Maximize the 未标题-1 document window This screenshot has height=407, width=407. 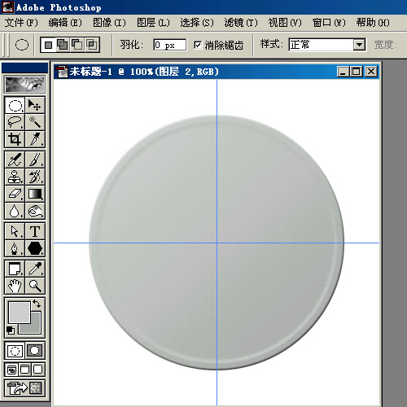click(x=357, y=72)
